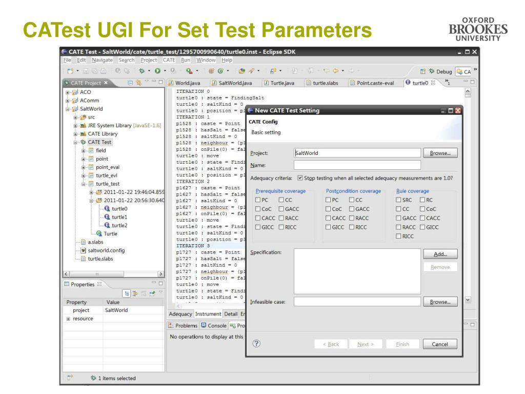
Task: Click Cancel in New CATE Test Setting dialog
Action: 439,344
